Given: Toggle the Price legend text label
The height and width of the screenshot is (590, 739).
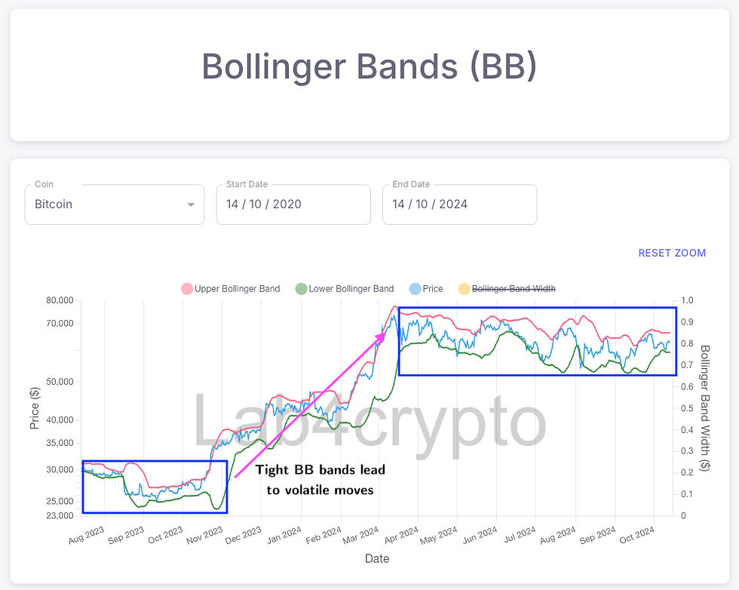Looking at the screenshot, I should pyautogui.click(x=432, y=289).
